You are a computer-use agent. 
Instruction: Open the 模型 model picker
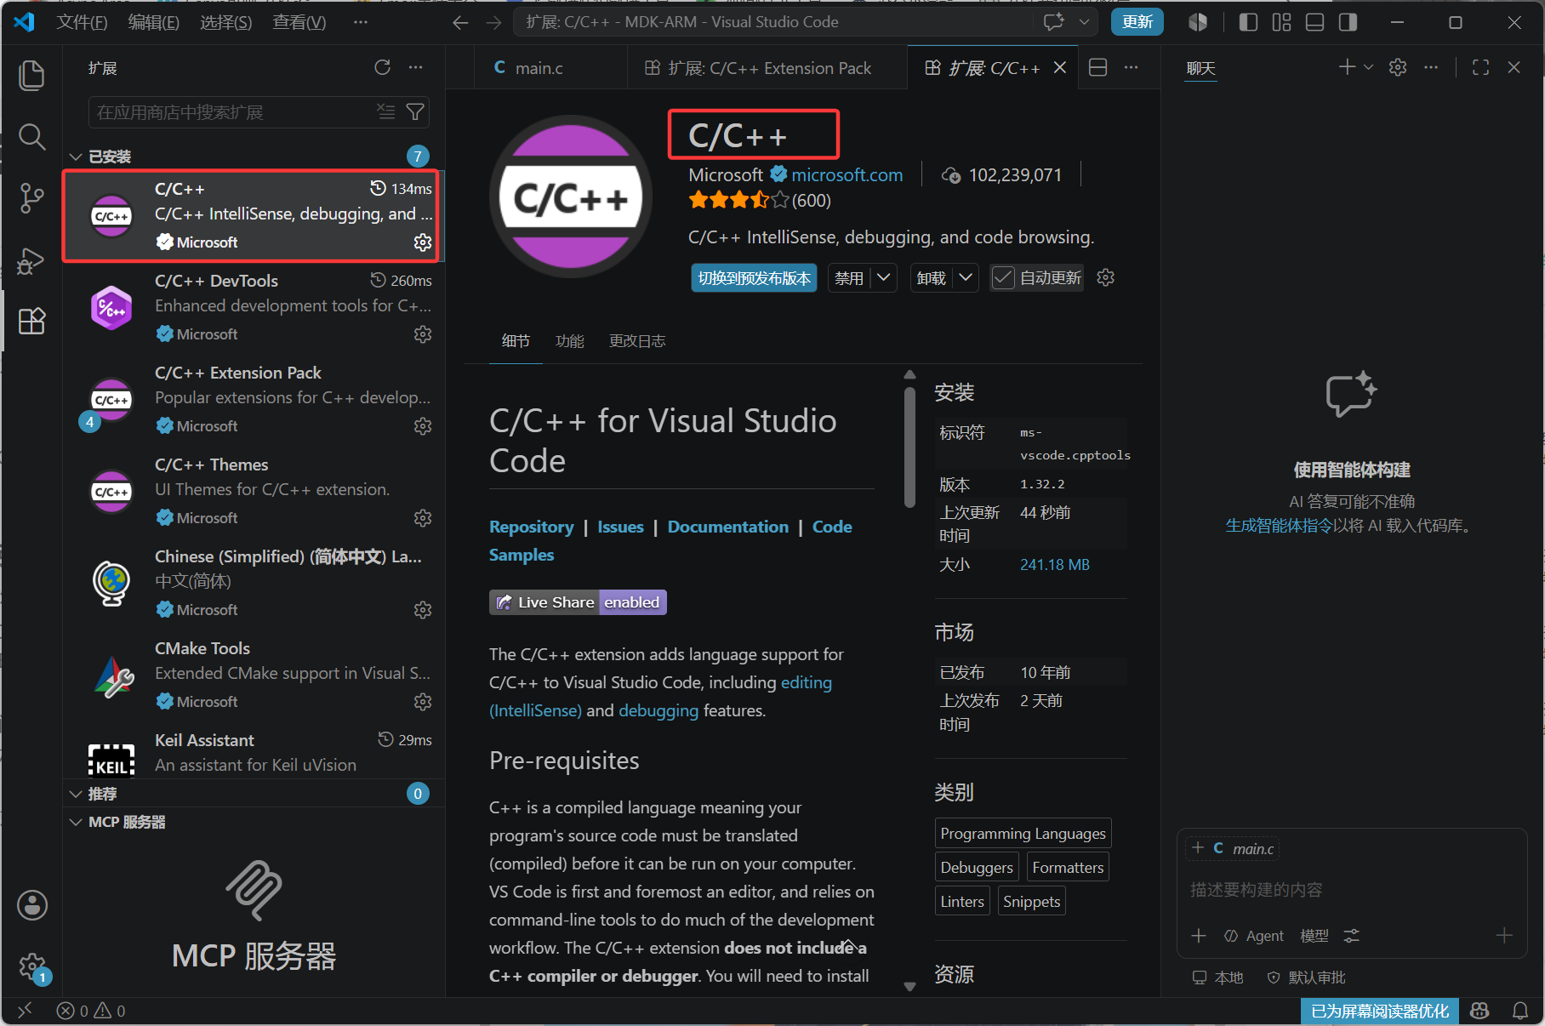pyautogui.click(x=1314, y=936)
